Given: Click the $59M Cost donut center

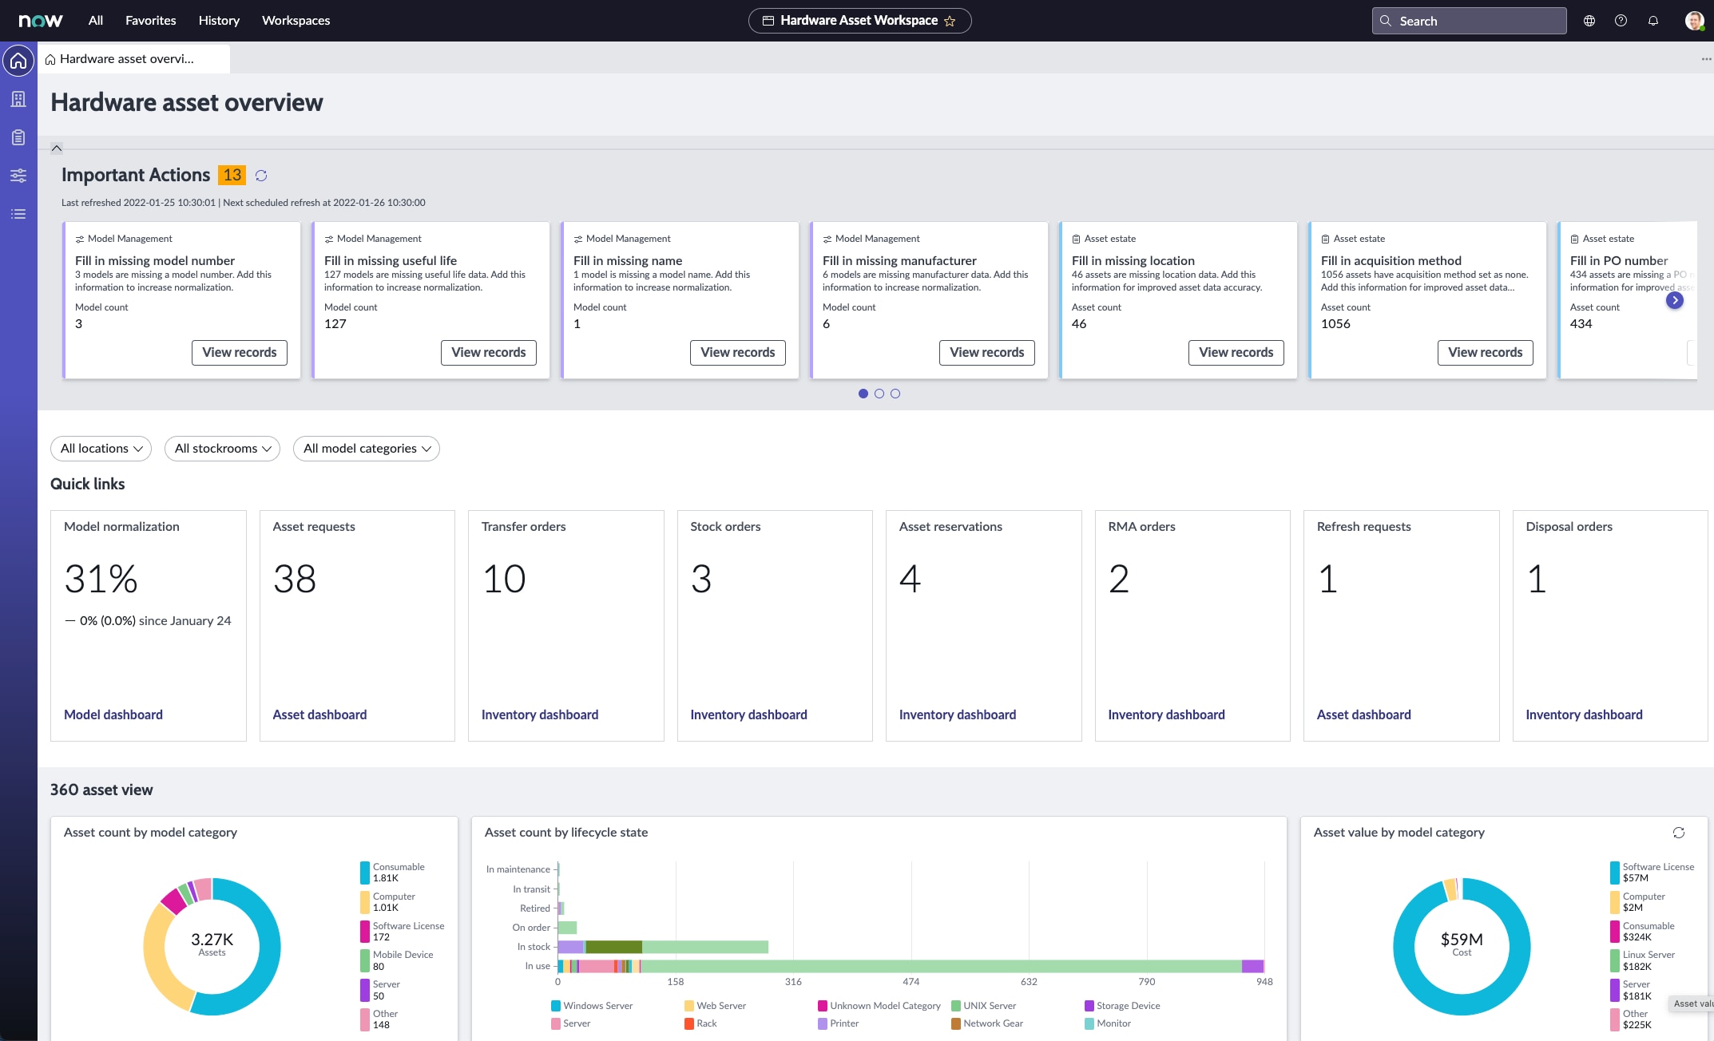Looking at the screenshot, I should pyautogui.click(x=1462, y=944).
